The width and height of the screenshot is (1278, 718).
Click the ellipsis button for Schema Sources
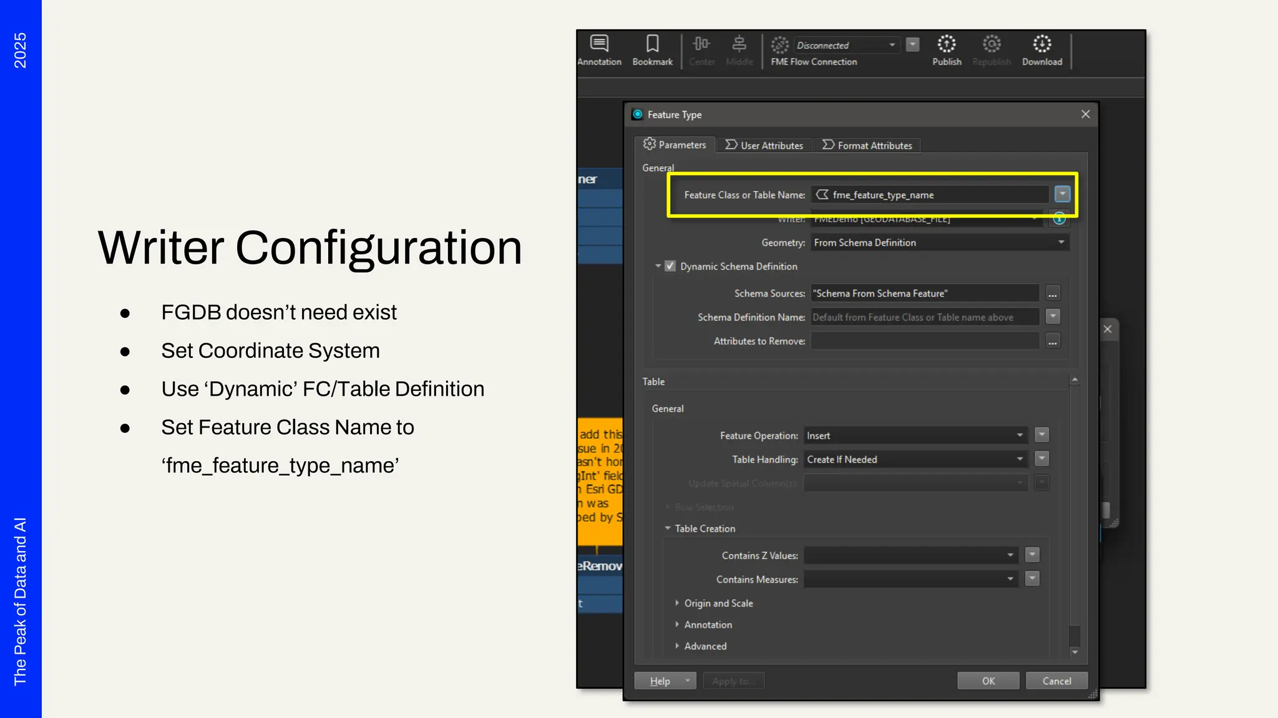tap(1053, 294)
